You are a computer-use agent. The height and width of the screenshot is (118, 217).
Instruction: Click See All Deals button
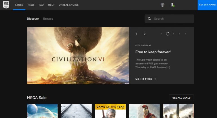(181, 98)
